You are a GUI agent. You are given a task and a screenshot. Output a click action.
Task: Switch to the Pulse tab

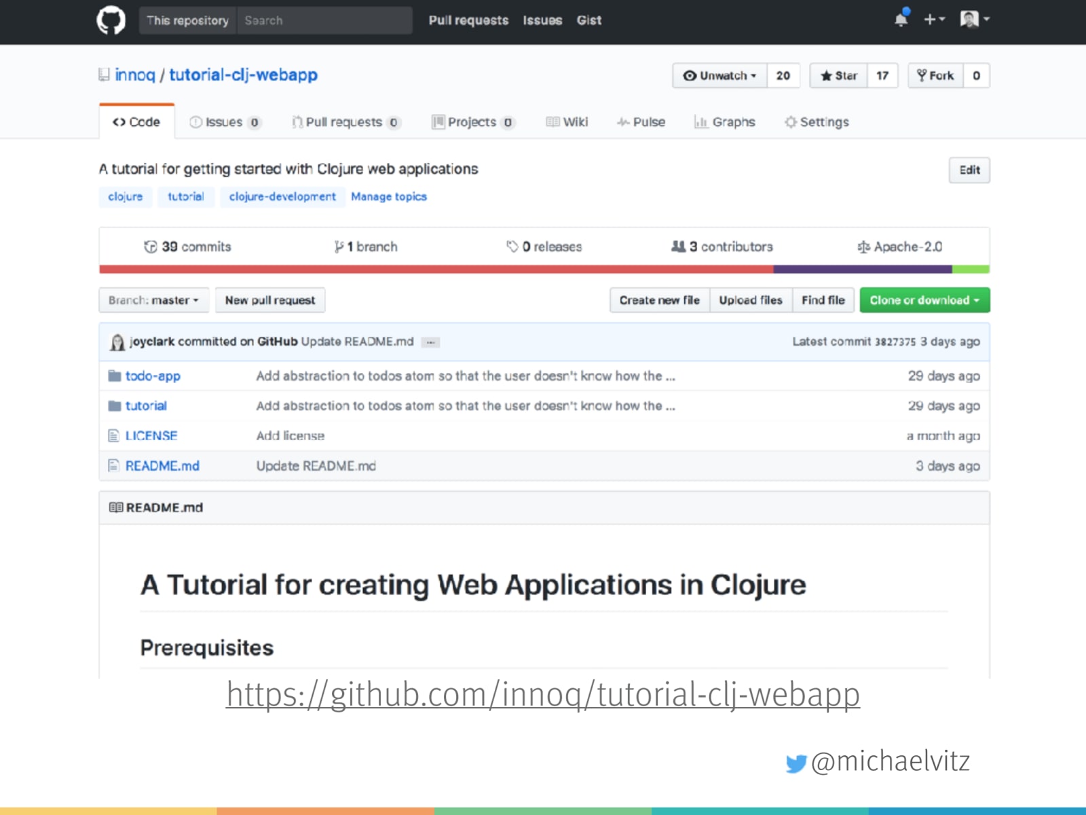(641, 122)
